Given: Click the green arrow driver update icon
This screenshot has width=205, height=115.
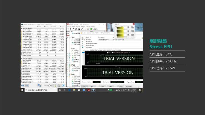Looking at the screenshot, I should point(91,29).
